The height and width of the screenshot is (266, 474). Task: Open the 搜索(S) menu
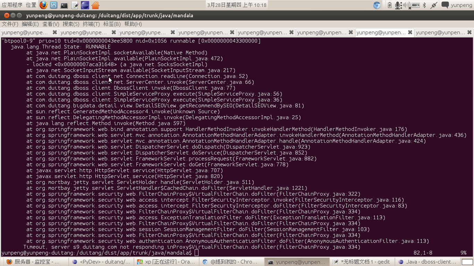71,24
